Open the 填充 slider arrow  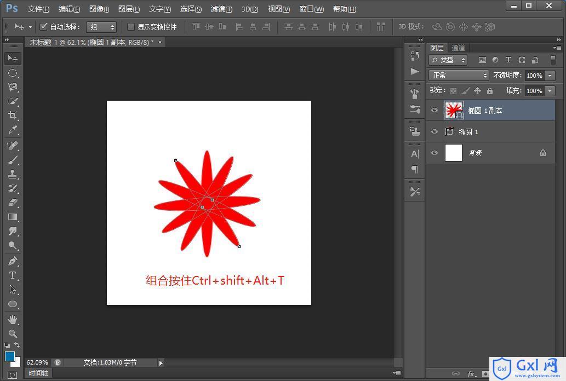(x=550, y=91)
